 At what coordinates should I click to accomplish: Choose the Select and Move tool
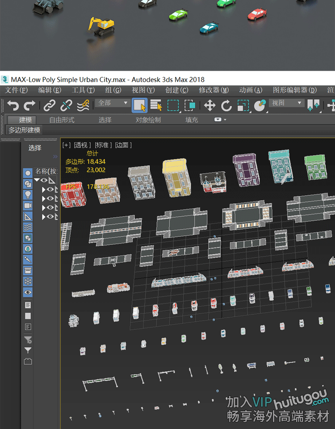click(x=209, y=105)
